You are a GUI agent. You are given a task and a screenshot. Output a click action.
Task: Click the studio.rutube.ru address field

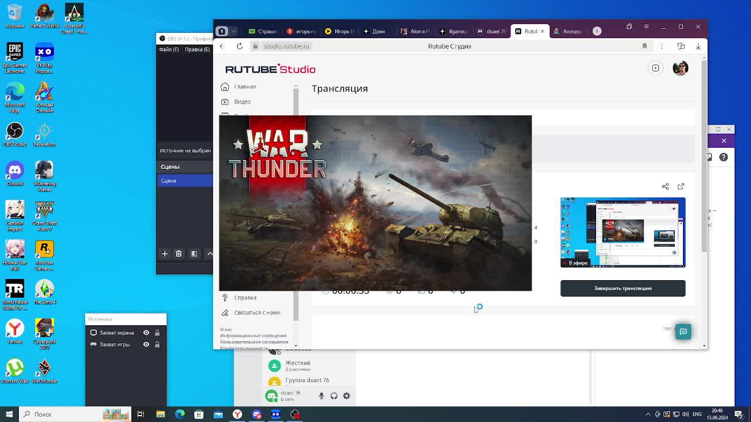(x=286, y=46)
